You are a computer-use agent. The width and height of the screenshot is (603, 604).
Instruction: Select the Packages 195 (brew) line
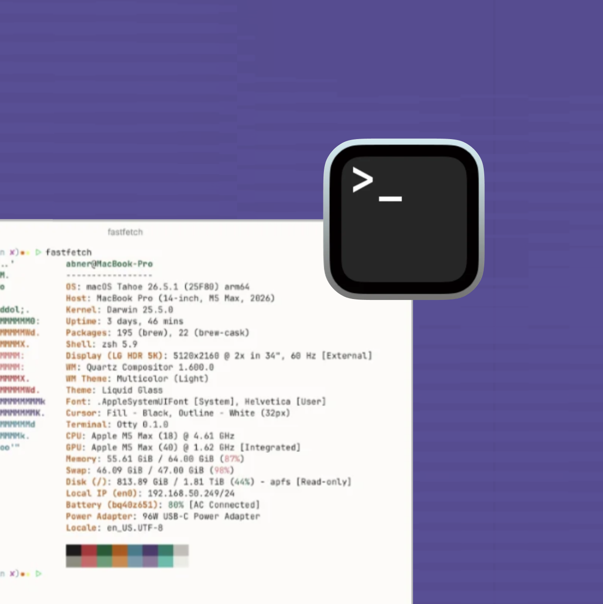(x=157, y=333)
